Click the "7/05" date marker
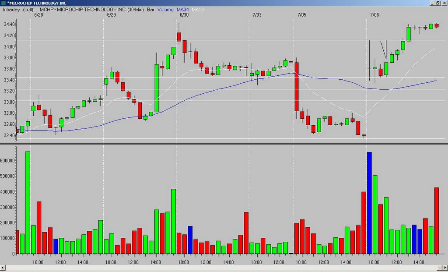The height and width of the screenshot is (272, 448). (x=301, y=15)
